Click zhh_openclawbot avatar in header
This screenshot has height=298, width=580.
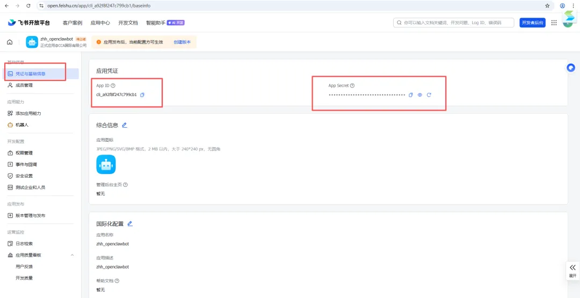(x=32, y=42)
